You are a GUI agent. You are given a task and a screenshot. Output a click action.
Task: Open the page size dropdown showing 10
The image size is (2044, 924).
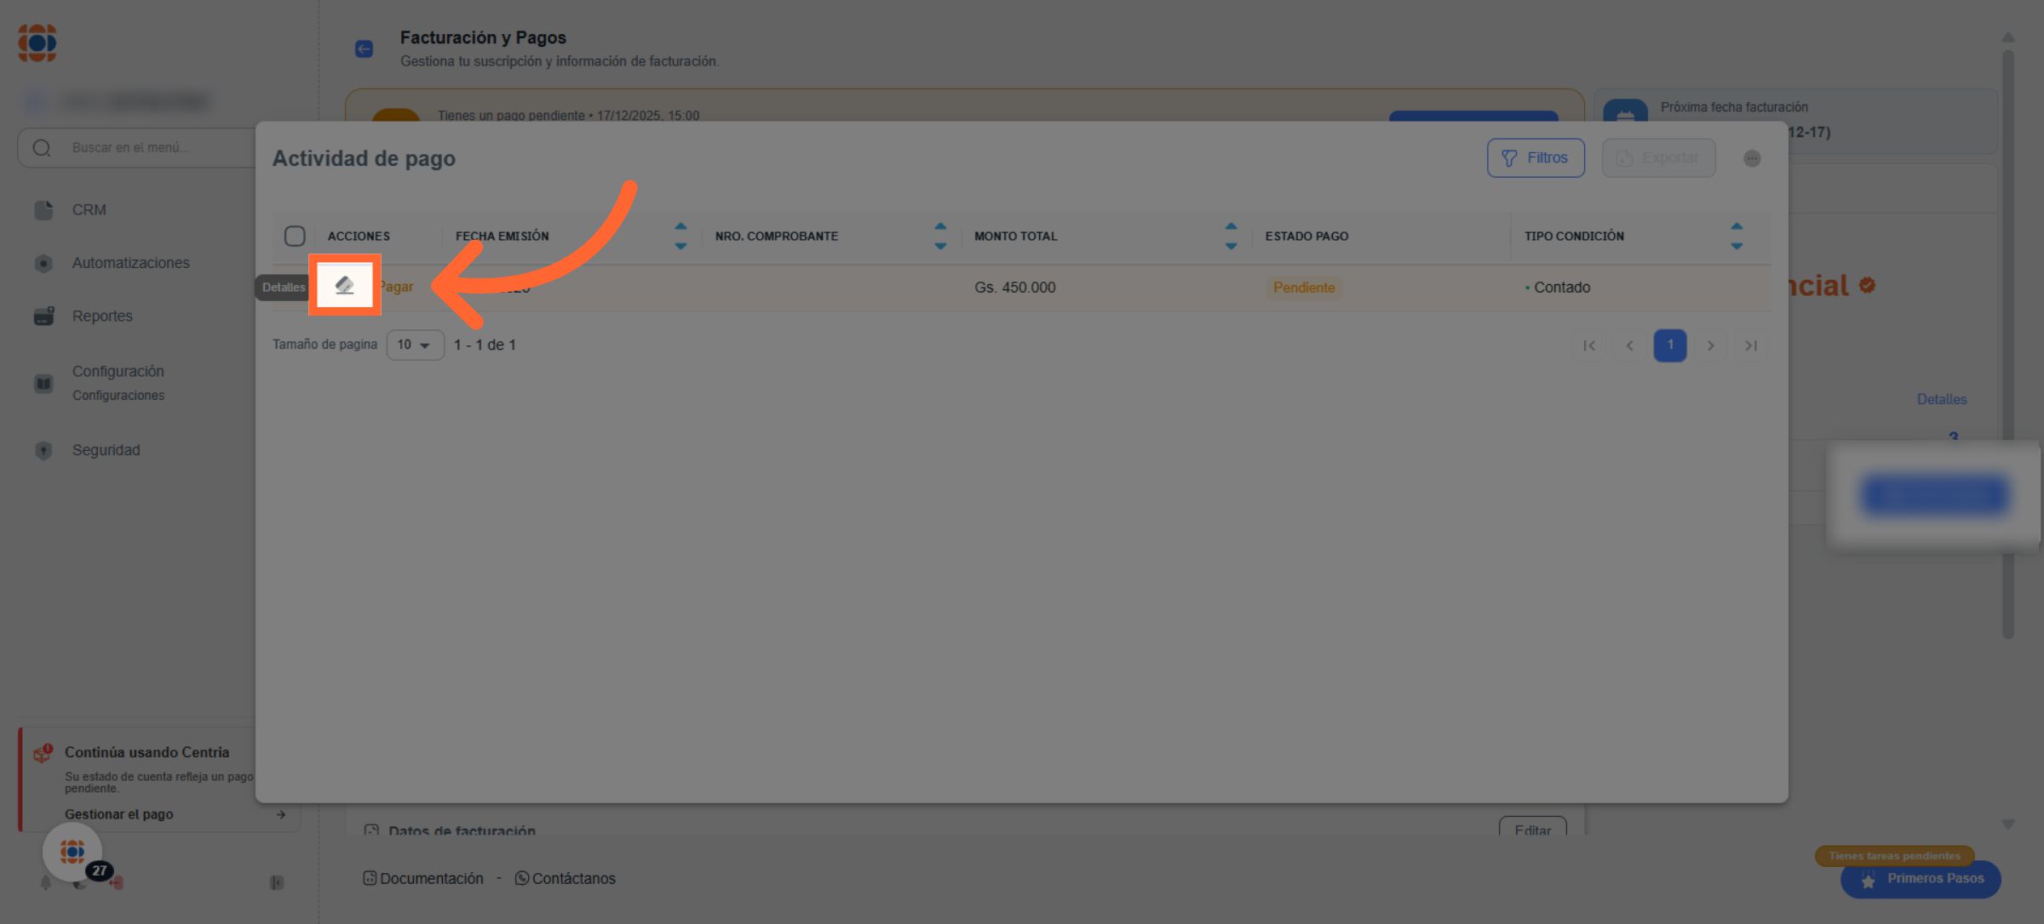(x=415, y=345)
